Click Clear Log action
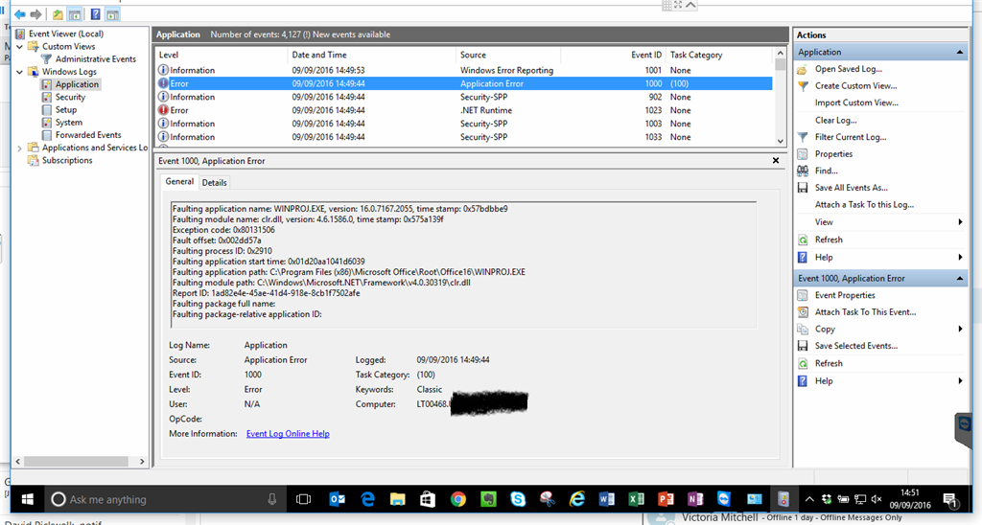 (835, 120)
